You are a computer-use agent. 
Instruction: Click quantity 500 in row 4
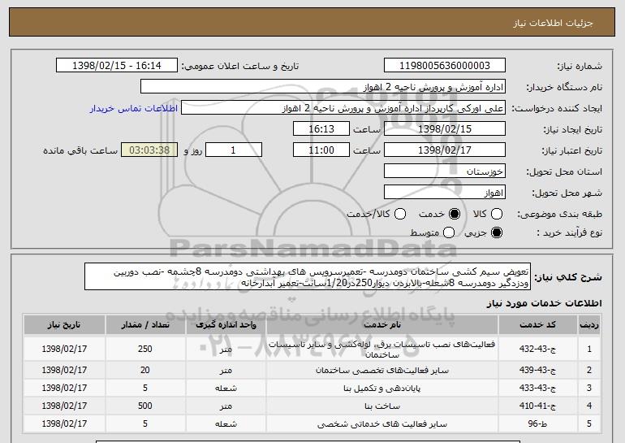145,406
